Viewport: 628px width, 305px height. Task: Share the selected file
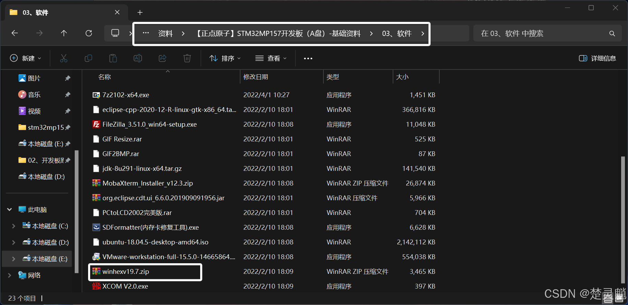pyautogui.click(x=162, y=58)
